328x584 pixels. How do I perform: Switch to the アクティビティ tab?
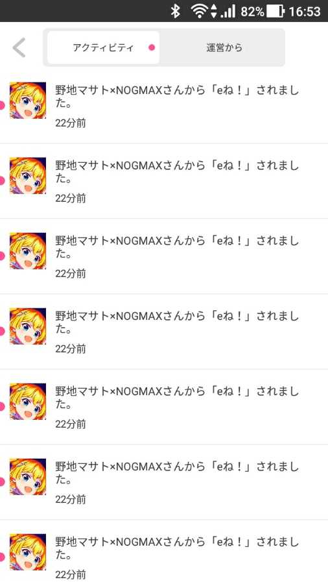click(103, 47)
